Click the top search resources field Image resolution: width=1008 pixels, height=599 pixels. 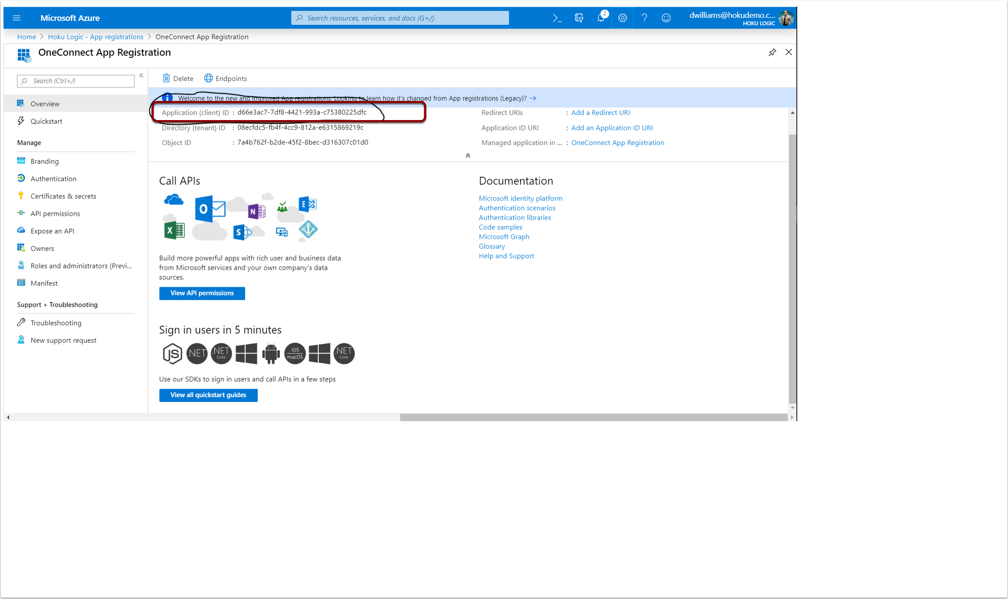[400, 18]
